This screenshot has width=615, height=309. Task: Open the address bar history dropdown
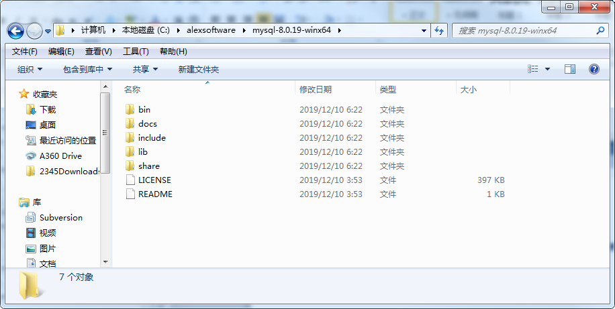[424, 31]
